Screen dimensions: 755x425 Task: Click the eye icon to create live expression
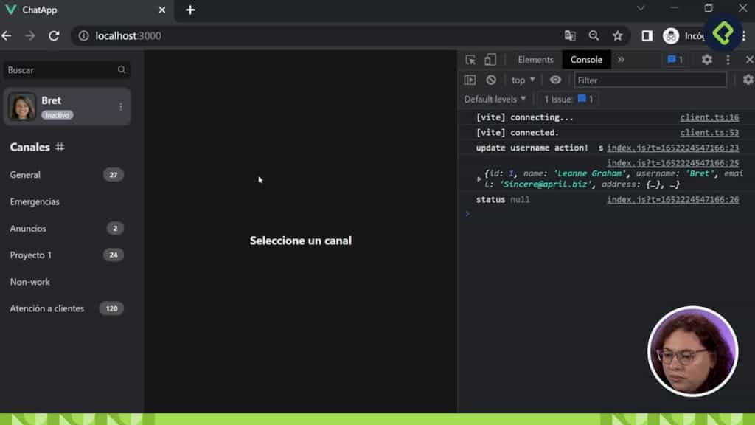(556, 79)
